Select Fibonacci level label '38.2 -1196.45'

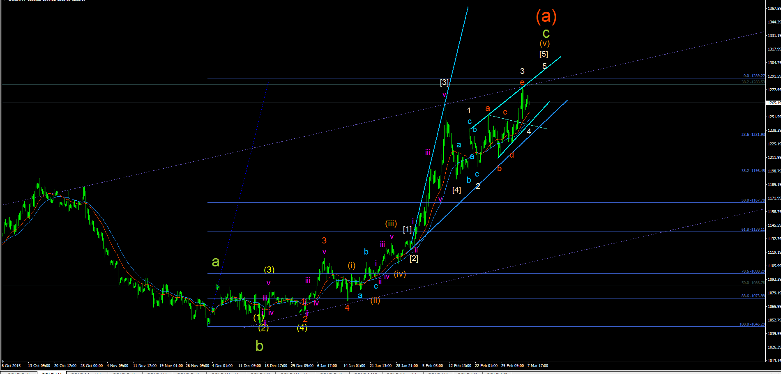[x=753, y=171]
